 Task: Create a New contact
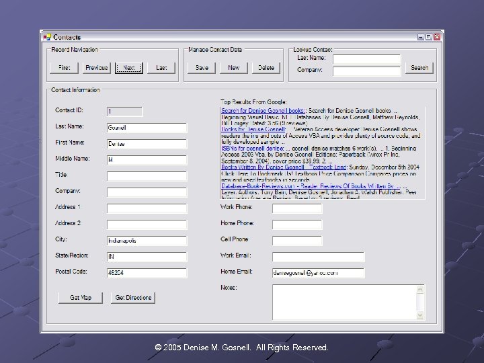pos(234,68)
